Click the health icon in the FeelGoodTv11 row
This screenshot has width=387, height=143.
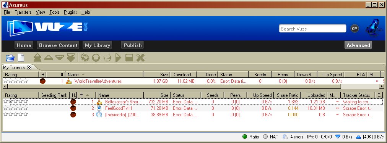(73, 108)
